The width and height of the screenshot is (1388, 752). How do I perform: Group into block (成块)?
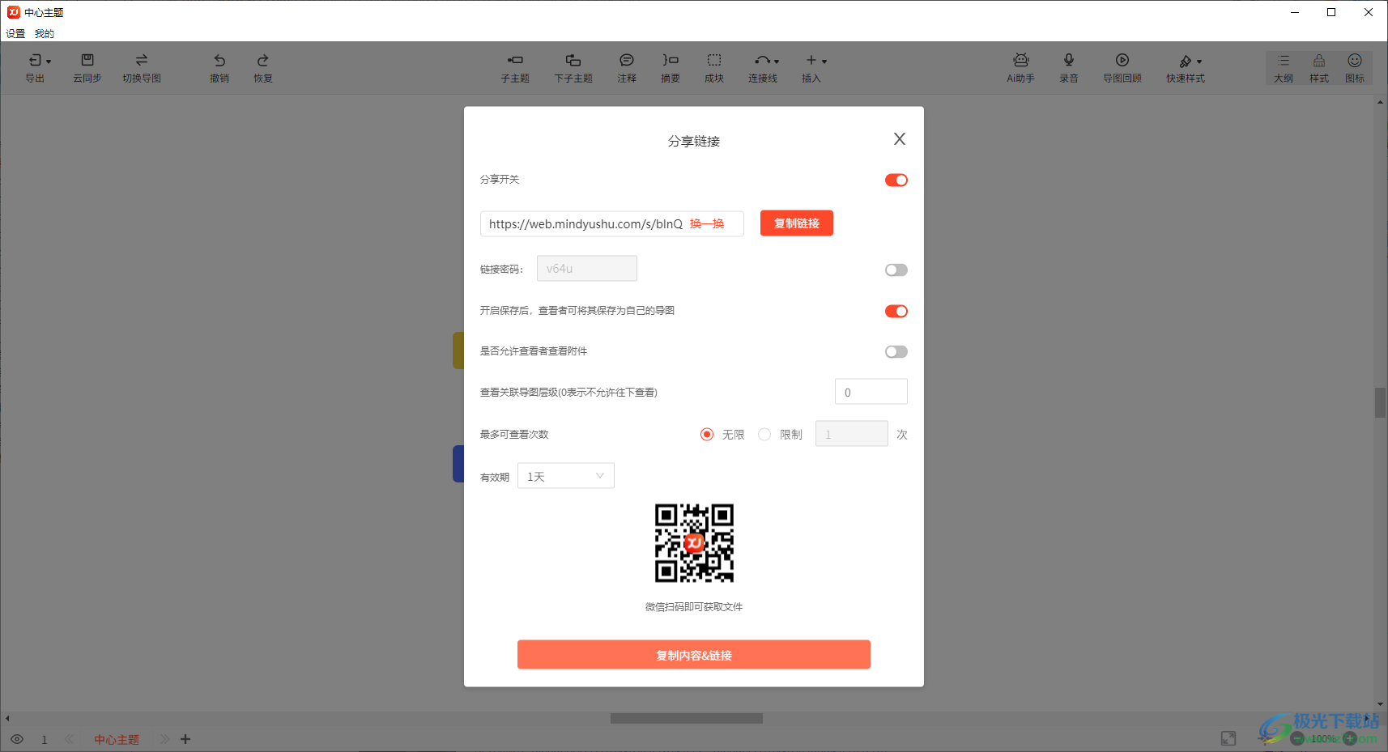pos(714,68)
